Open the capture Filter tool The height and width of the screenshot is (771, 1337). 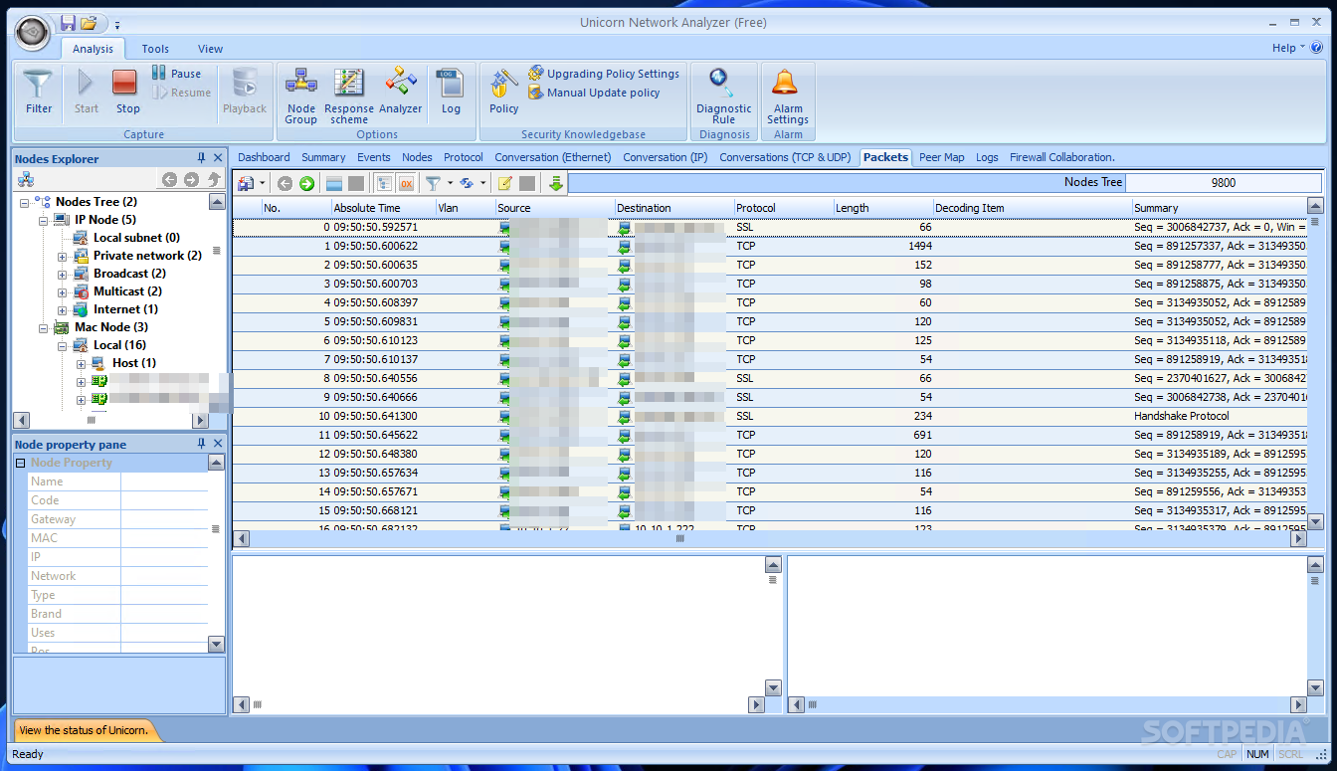pyautogui.click(x=39, y=92)
